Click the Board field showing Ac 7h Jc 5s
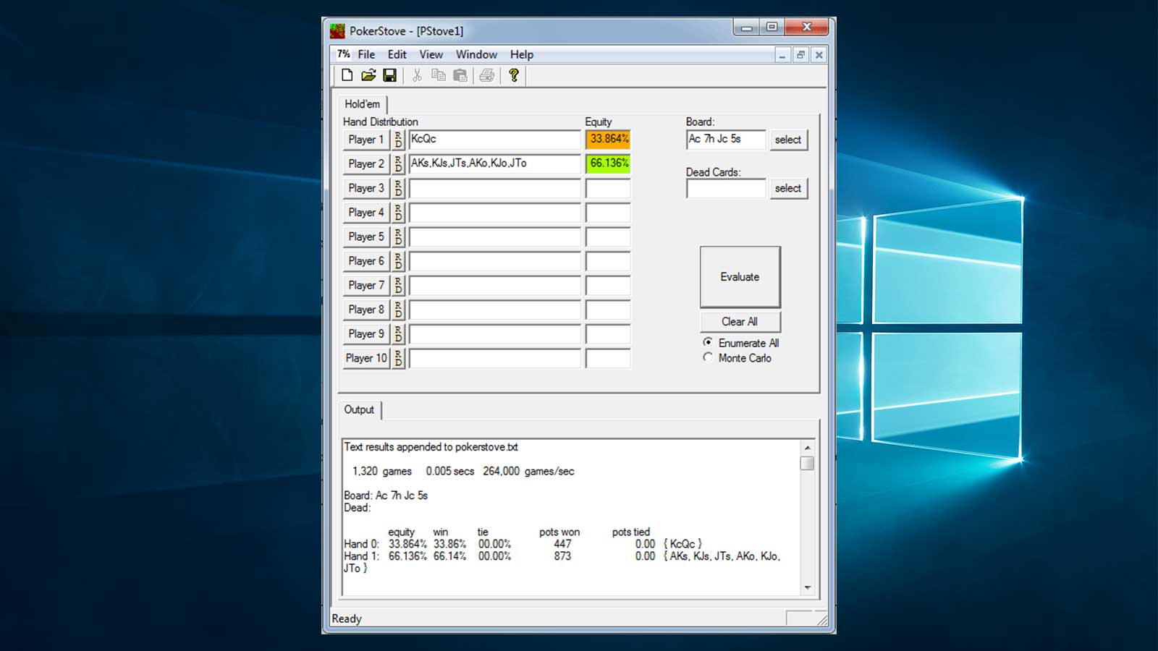 pyautogui.click(x=726, y=140)
